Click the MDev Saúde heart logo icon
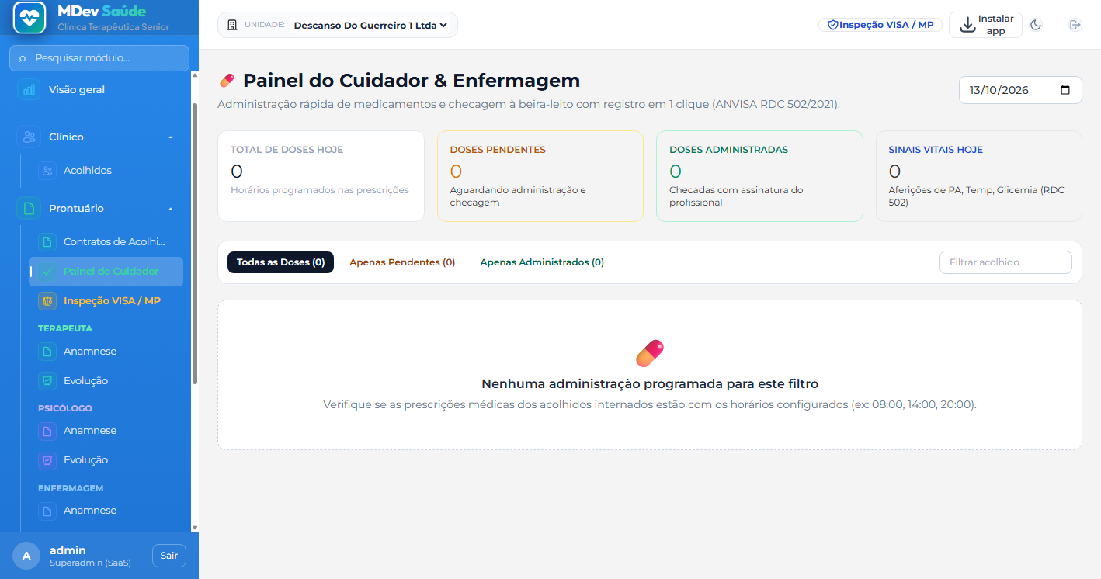 (30, 17)
